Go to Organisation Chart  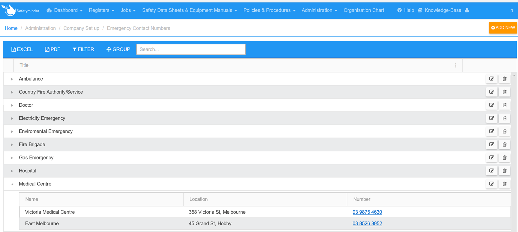(x=364, y=10)
